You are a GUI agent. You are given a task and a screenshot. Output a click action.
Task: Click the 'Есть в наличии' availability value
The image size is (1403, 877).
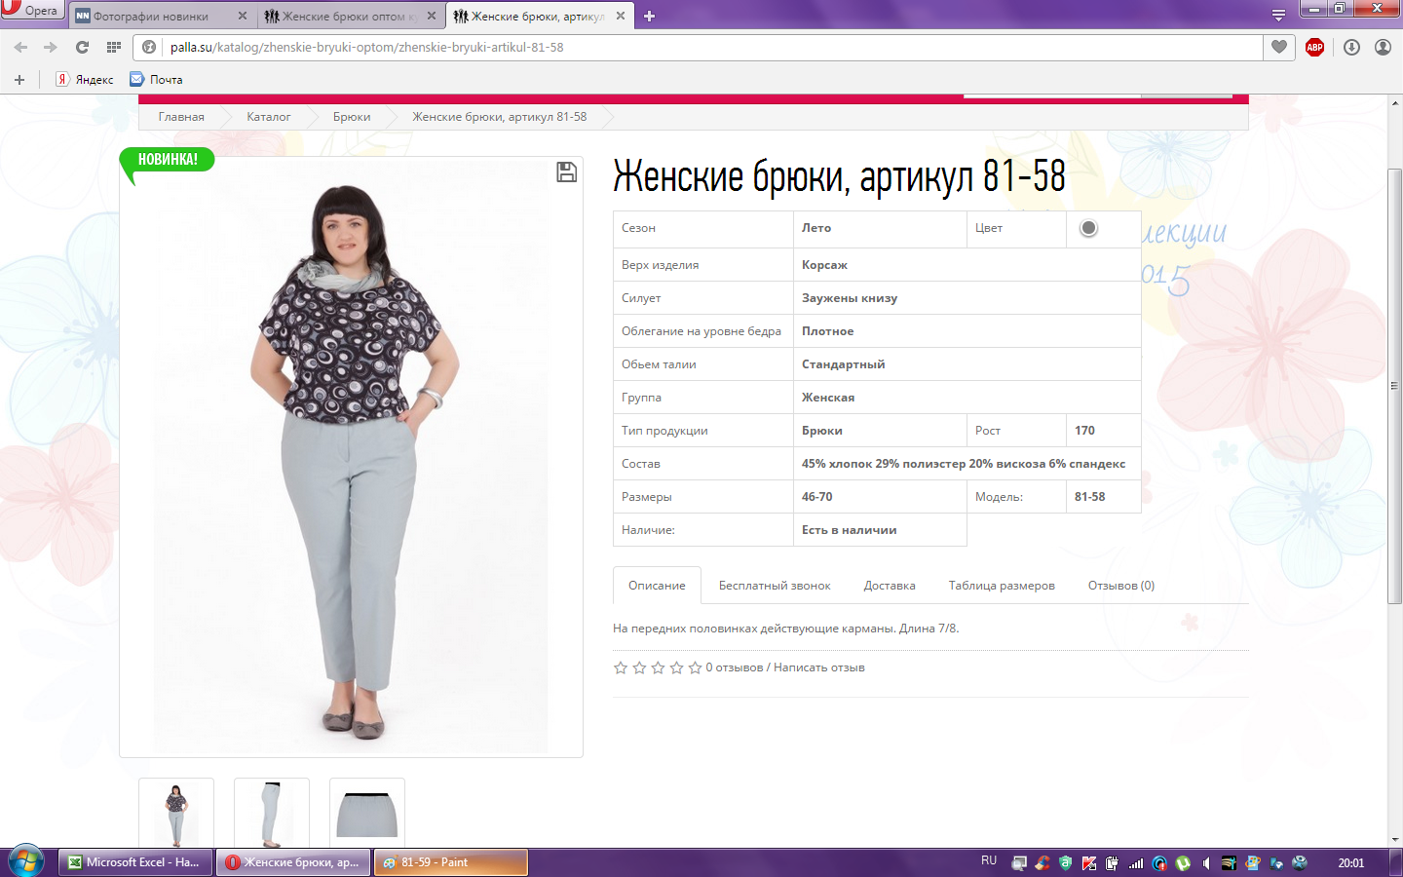tap(850, 530)
